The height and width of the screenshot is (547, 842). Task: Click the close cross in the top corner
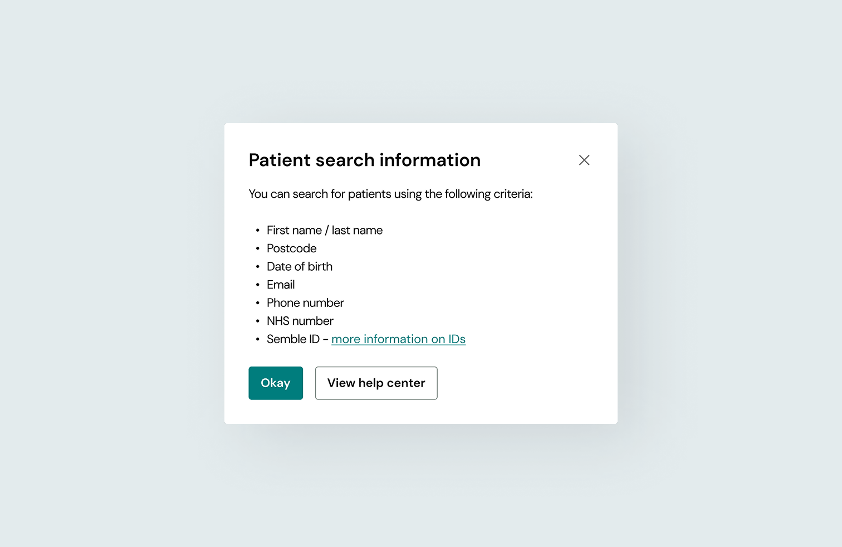click(584, 160)
